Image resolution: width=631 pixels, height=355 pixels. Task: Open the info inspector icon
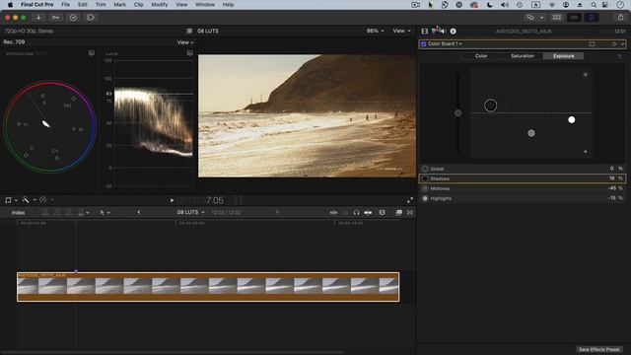(x=454, y=31)
